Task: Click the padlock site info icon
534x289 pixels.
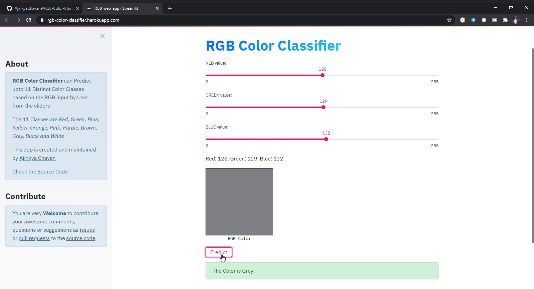Action: tap(42, 20)
